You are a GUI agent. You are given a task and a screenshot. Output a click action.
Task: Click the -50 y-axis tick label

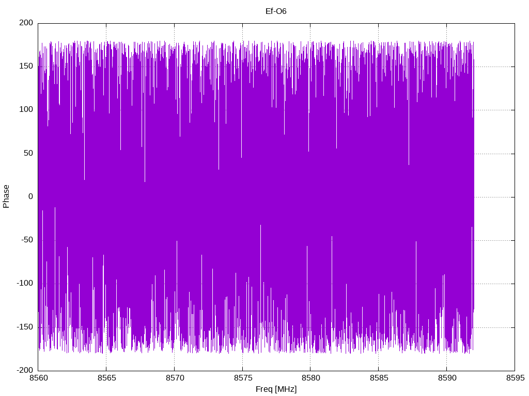(27, 240)
